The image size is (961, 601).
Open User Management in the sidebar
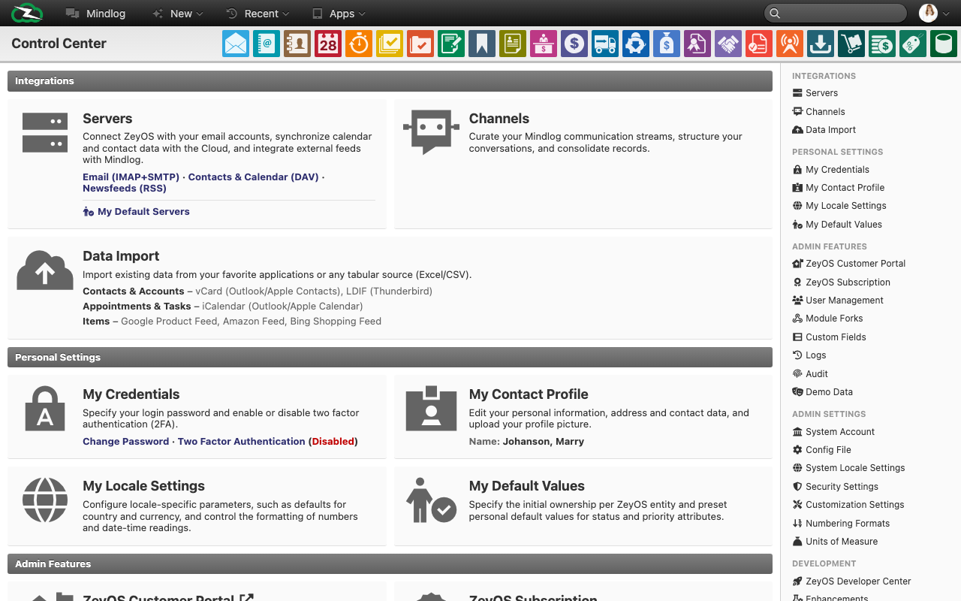click(x=838, y=300)
